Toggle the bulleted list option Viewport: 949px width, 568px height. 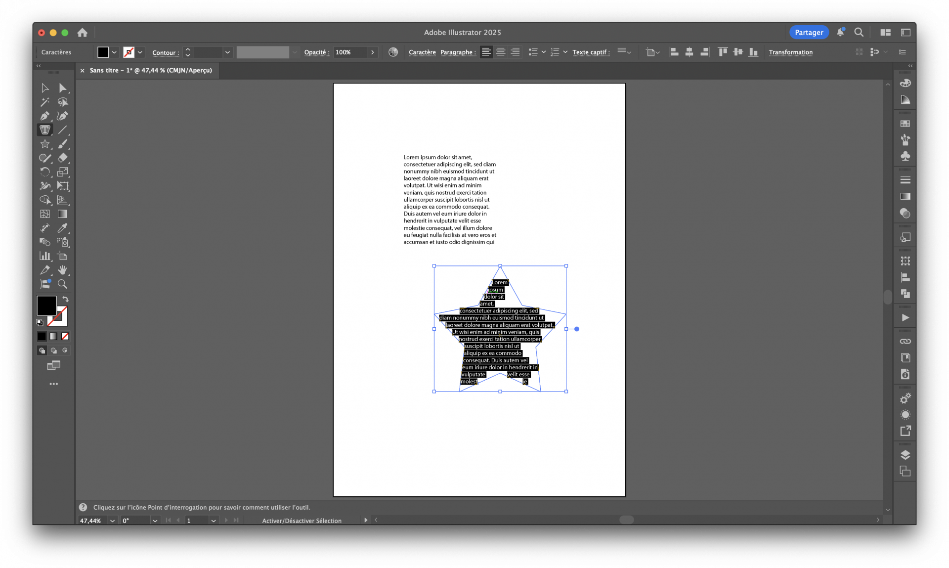pos(533,52)
